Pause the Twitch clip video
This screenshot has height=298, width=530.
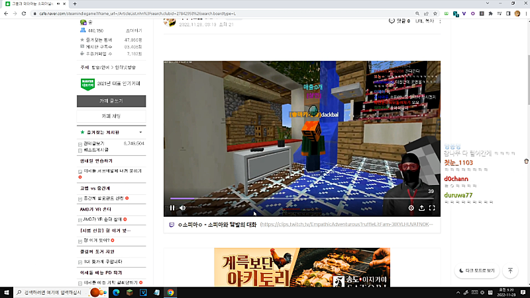click(x=172, y=208)
